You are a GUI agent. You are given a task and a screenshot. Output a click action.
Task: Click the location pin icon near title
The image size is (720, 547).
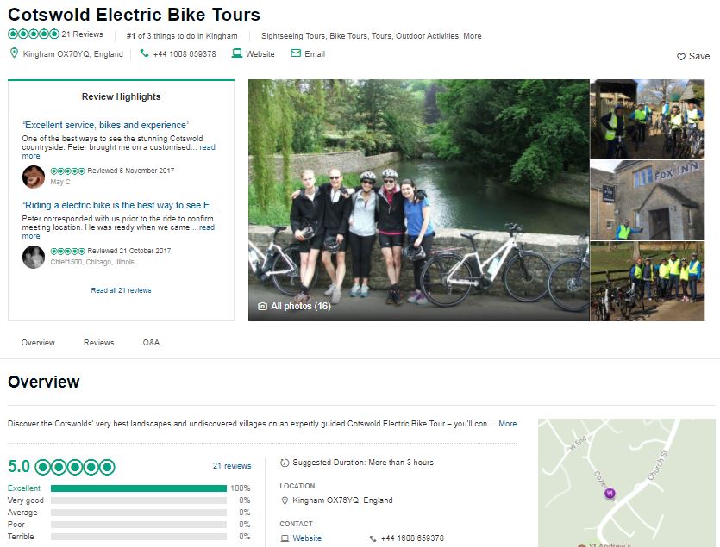click(14, 54)
